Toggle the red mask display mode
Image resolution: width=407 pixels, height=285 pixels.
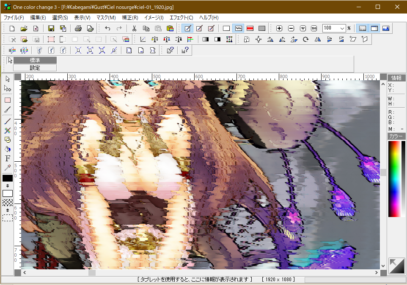click(250, 29)
